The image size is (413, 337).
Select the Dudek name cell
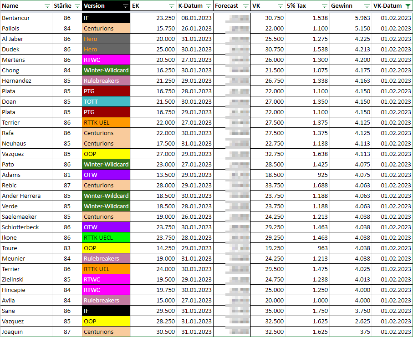tap(26, 50)
